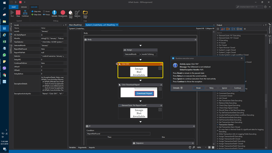Switch to the DESIGN ribbon tab
This screenshot has height=153, width=272.
[24, 7]
